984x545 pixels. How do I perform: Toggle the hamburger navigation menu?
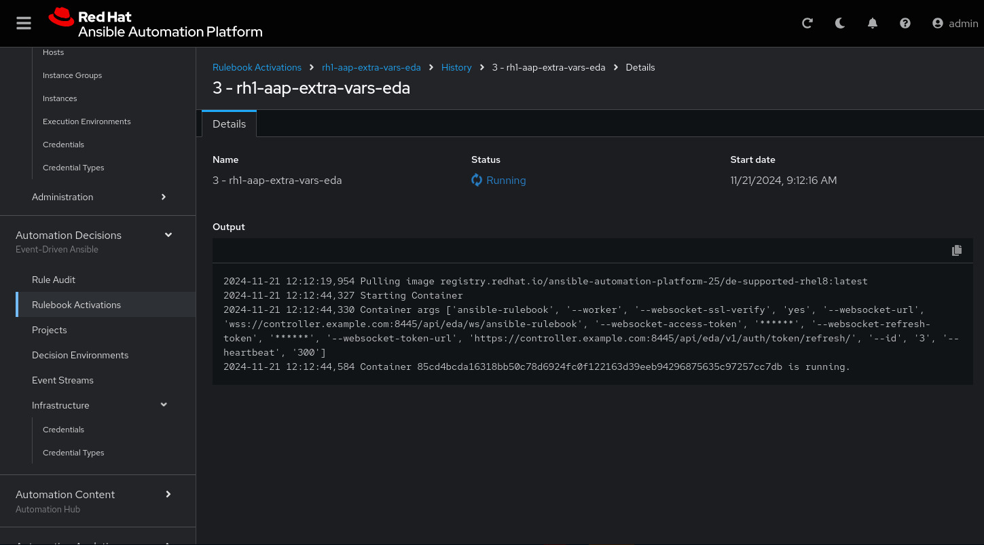click(x=24, y=23)
